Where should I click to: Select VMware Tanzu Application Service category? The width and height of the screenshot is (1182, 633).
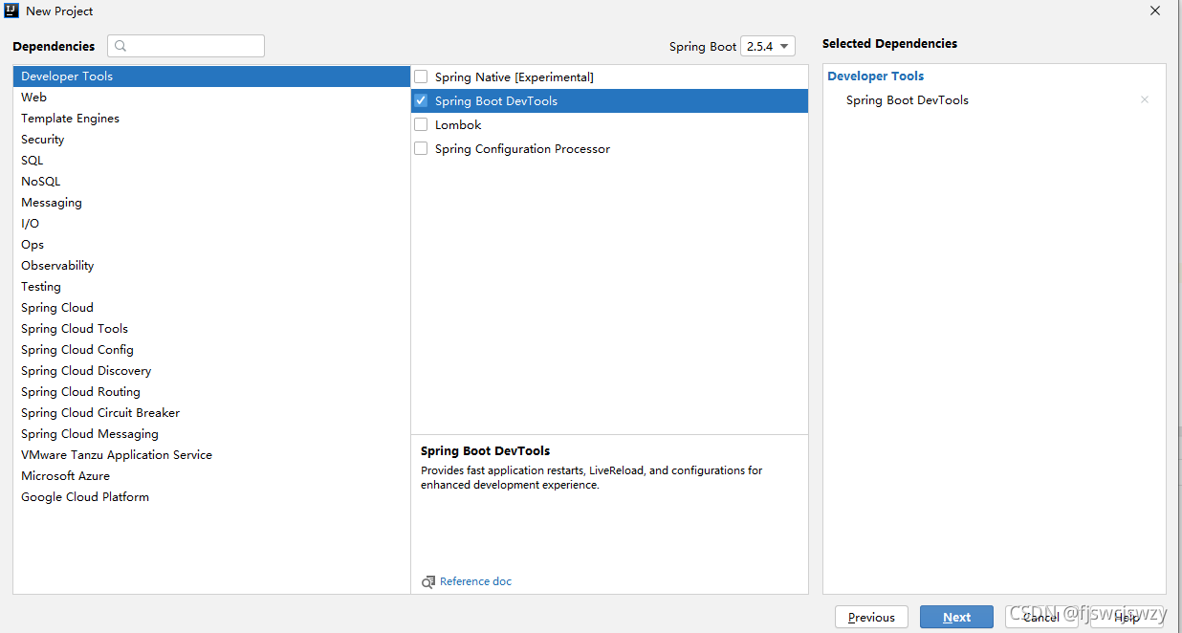coord(211,455)
